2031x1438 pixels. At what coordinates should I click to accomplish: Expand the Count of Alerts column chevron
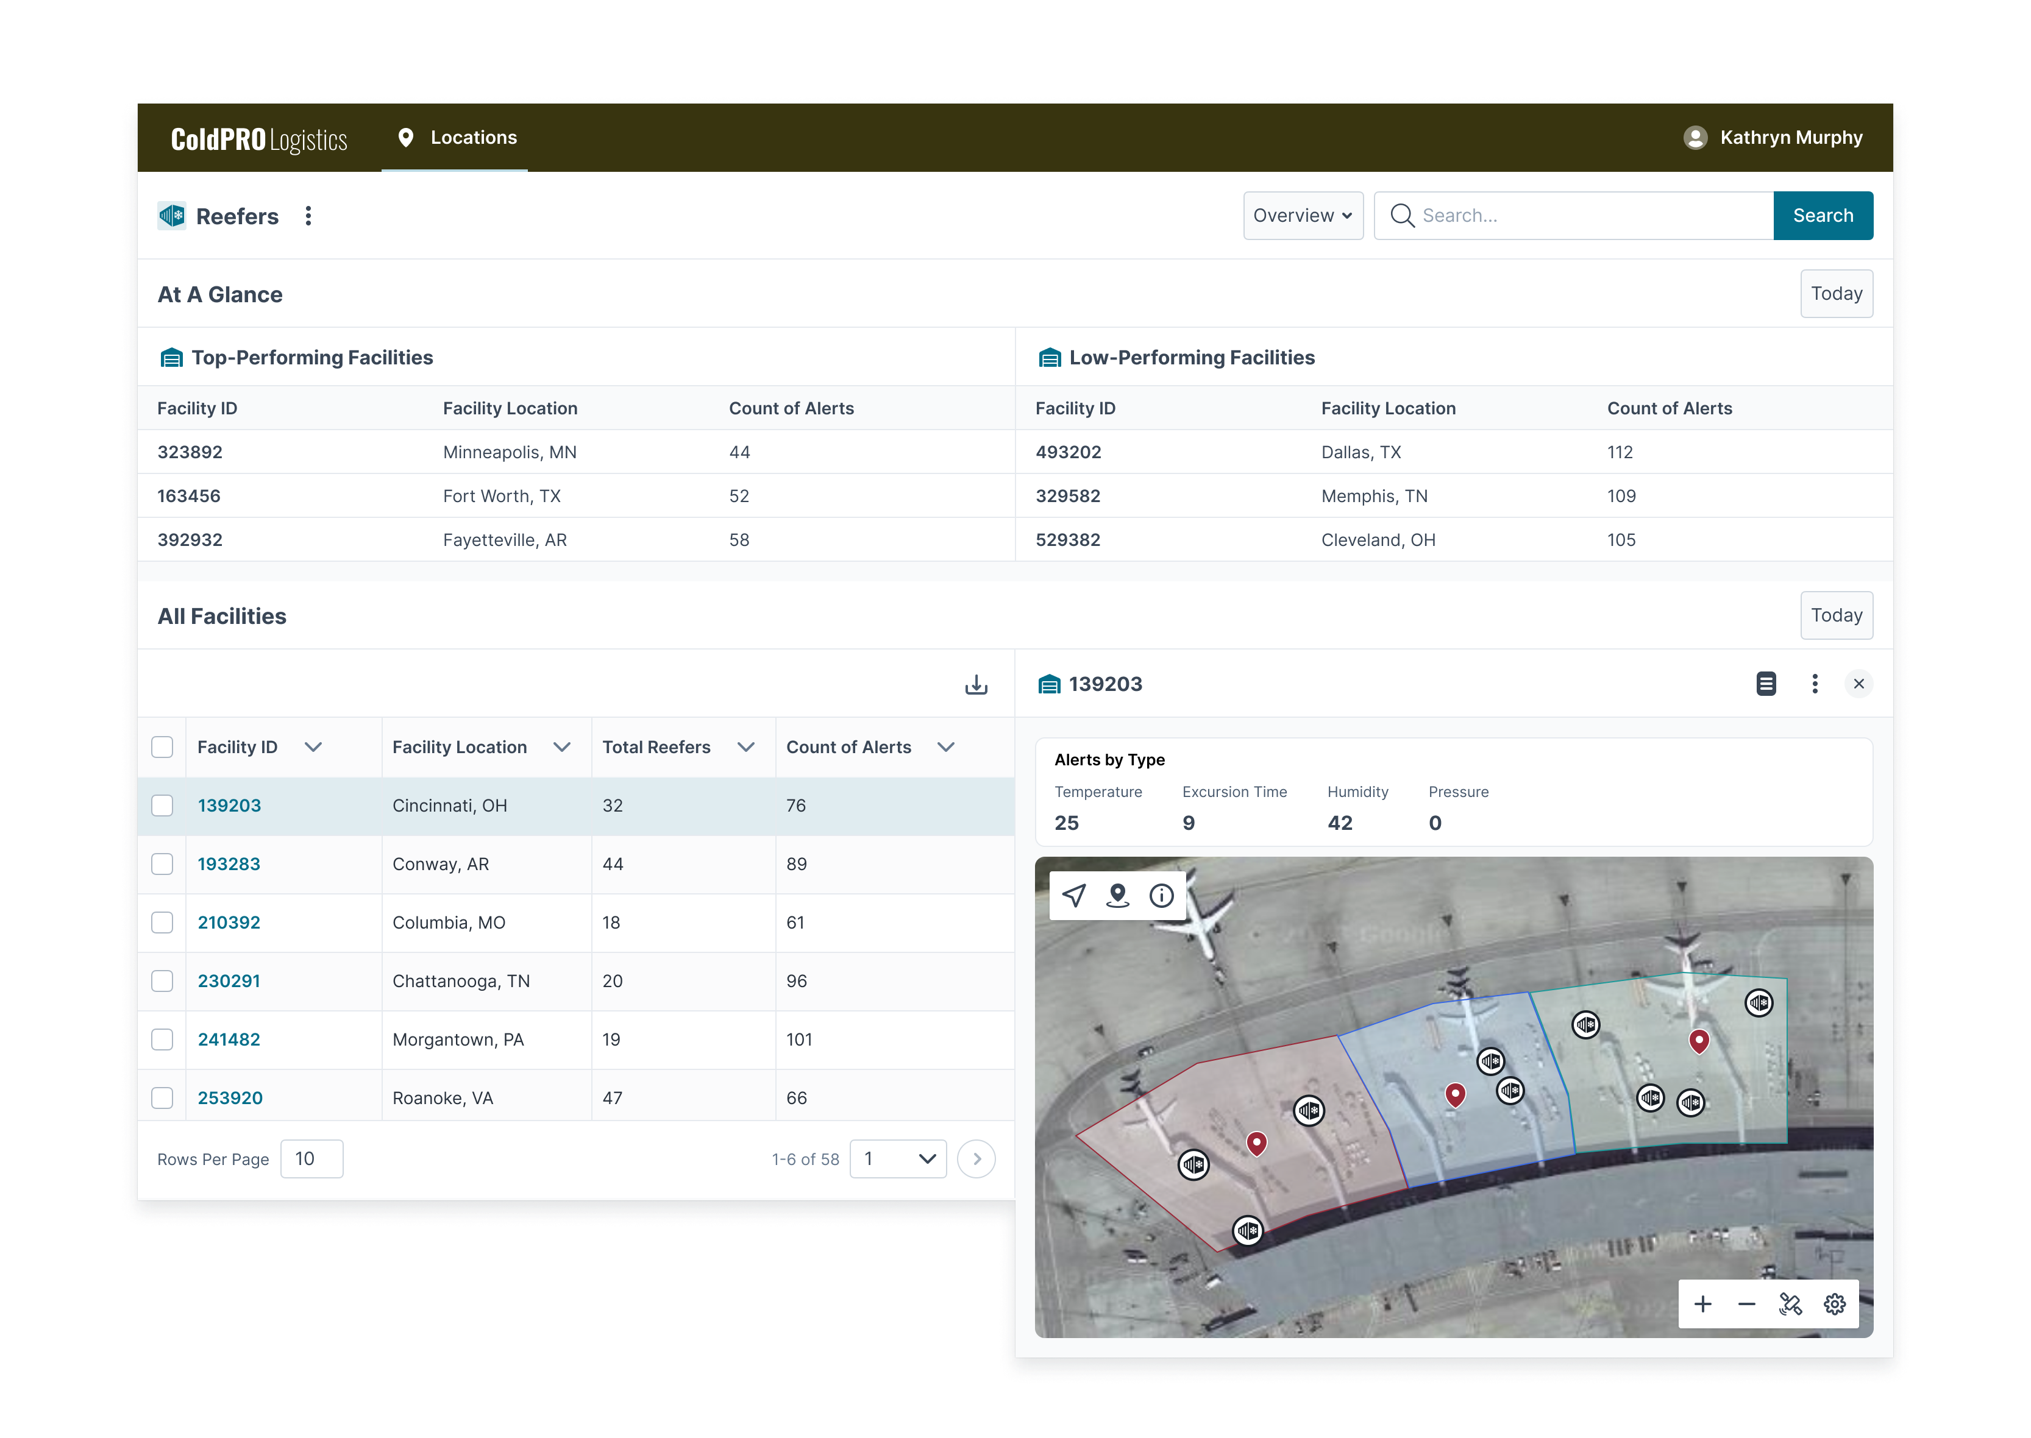(x=945, y=748)
